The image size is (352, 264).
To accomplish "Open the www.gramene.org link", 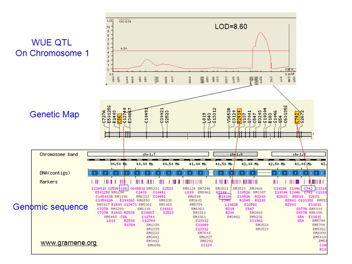I will (69, 243).
